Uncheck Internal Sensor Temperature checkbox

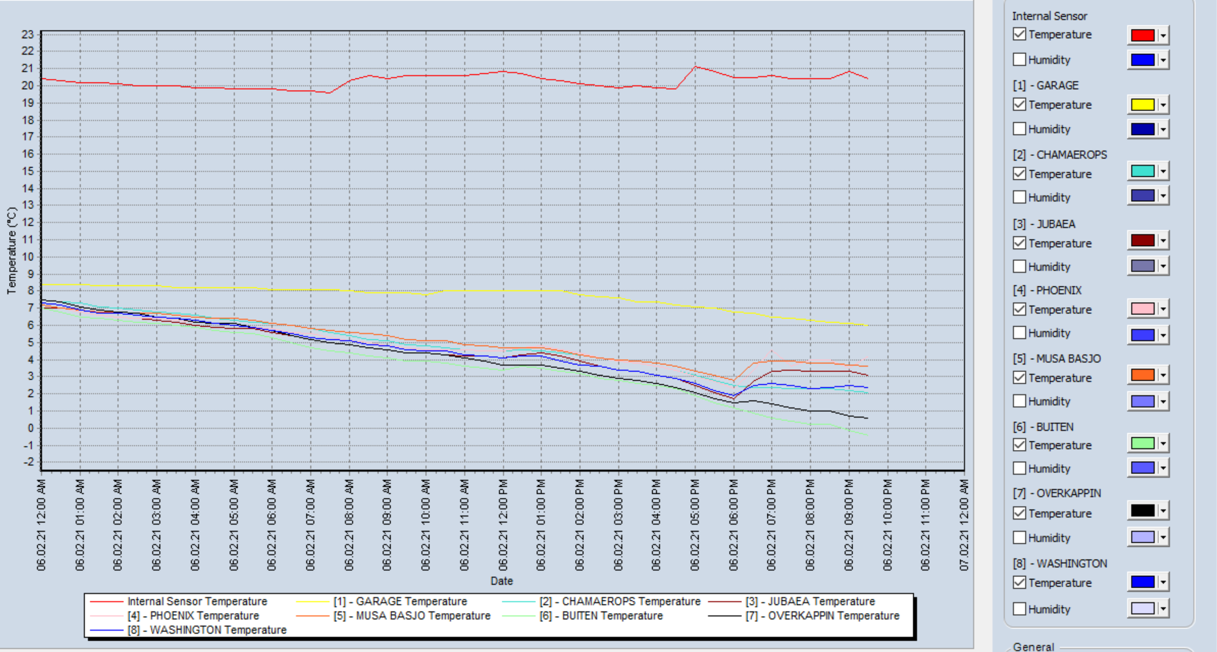coord(1019,34)
